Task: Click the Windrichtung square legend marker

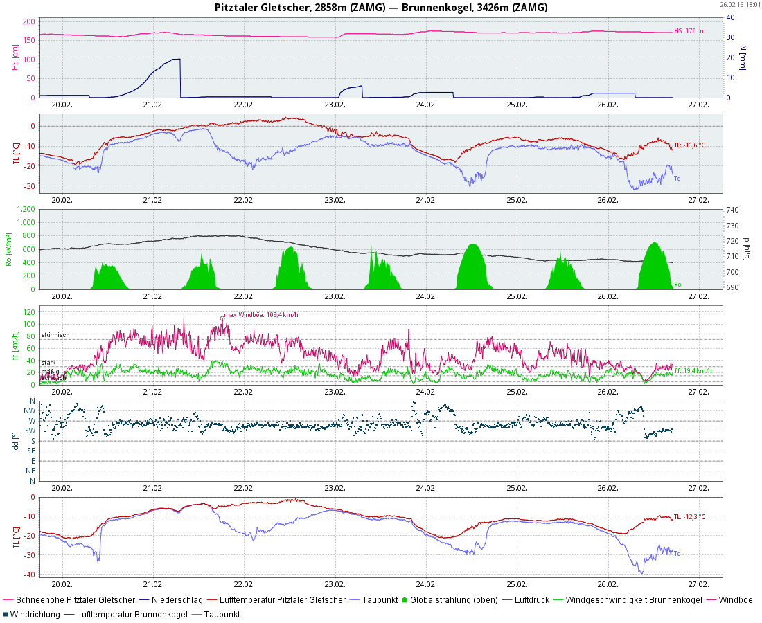Action: click(x=6, y=614)
